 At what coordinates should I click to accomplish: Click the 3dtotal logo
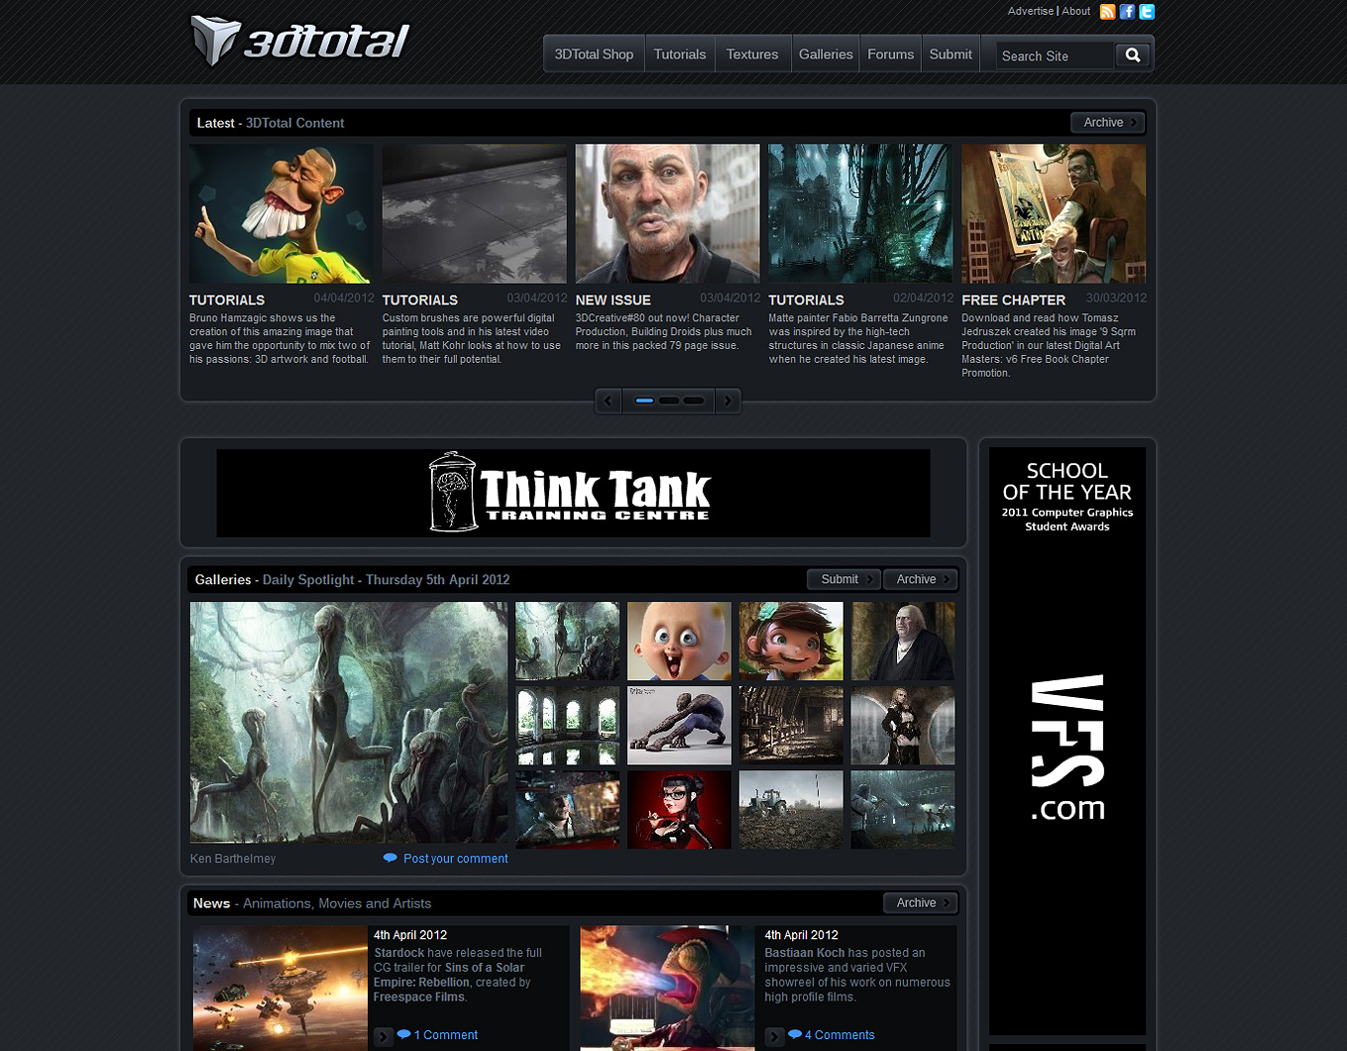tap(299, 41)
